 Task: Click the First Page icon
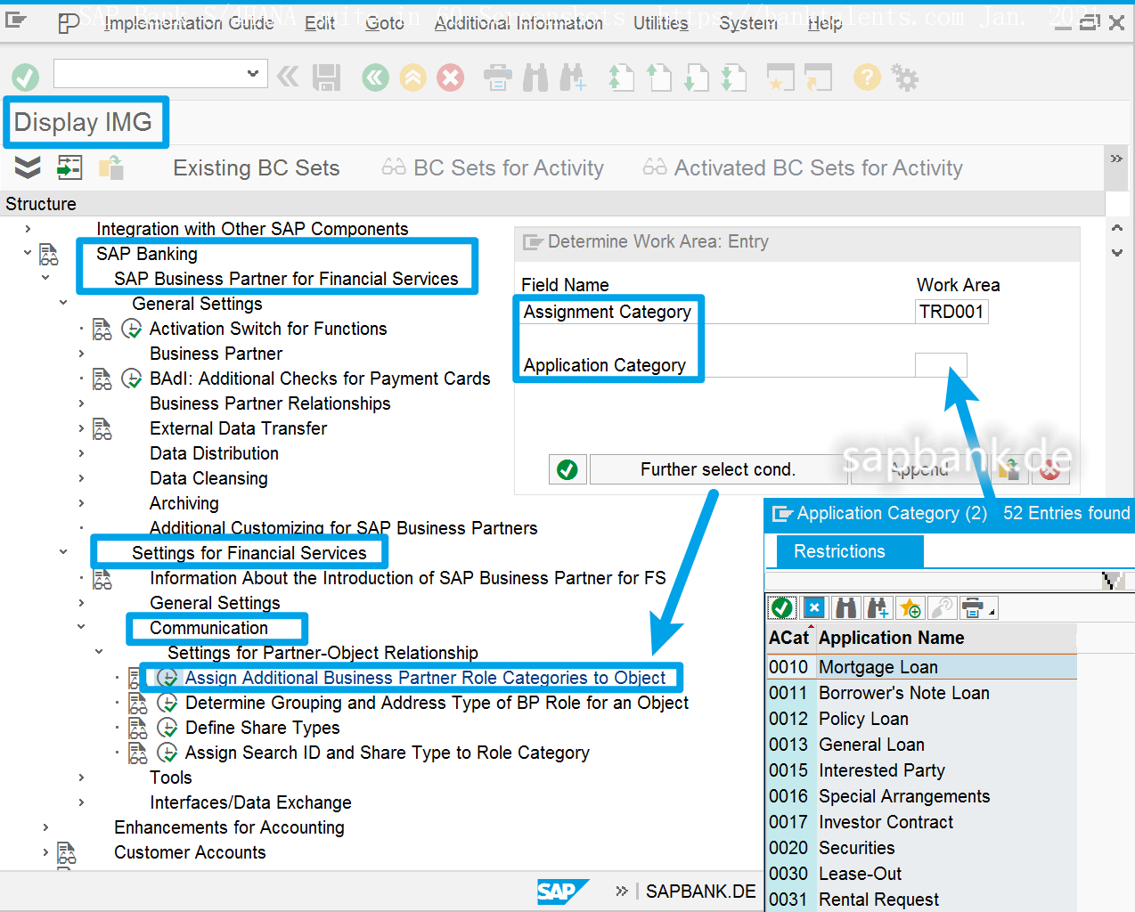(621, 77)
